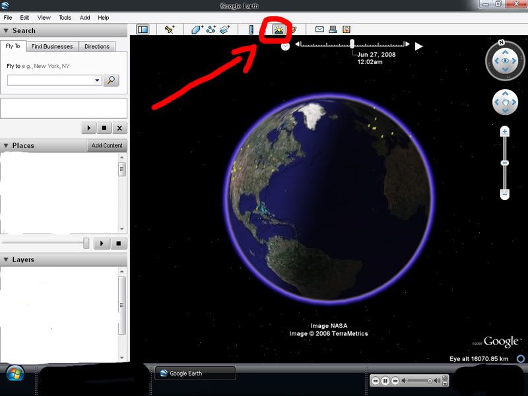Open the Add menu
Image resolution: width=528 pixels, height=396 pixels.
click(x=84, y=18)
